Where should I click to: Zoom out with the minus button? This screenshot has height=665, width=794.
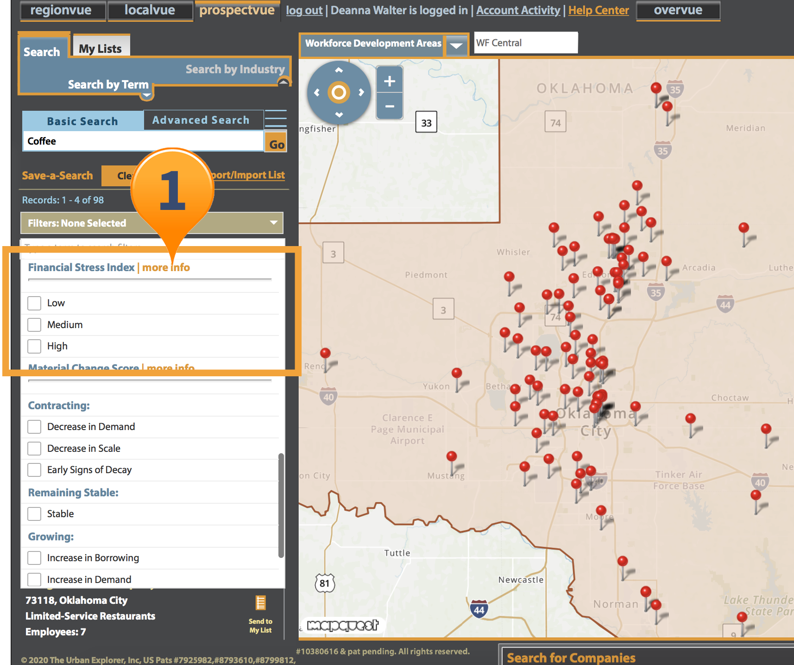tap(390, 106)
